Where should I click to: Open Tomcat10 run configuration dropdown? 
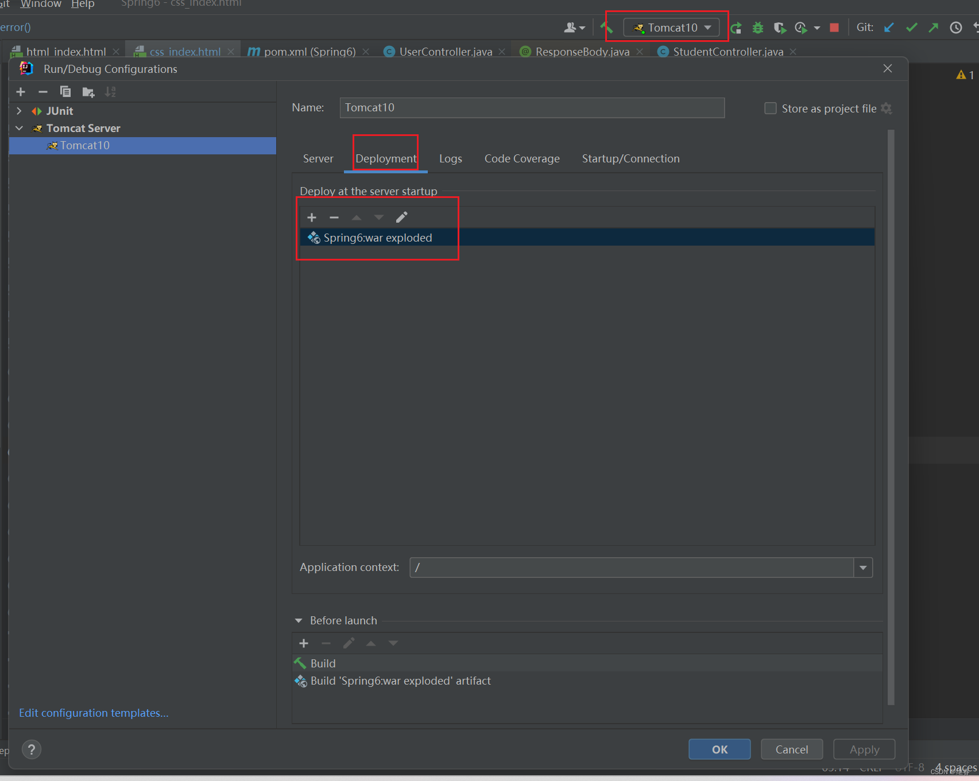point(671,28)
